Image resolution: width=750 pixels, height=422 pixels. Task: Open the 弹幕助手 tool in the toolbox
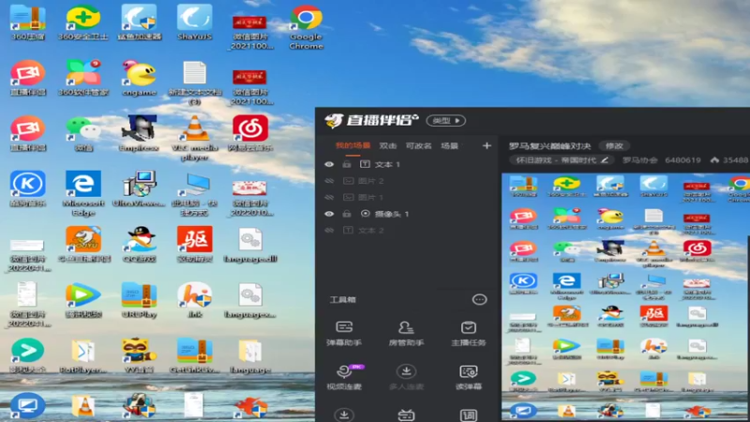pyautogui.click(x=344, y=333)
